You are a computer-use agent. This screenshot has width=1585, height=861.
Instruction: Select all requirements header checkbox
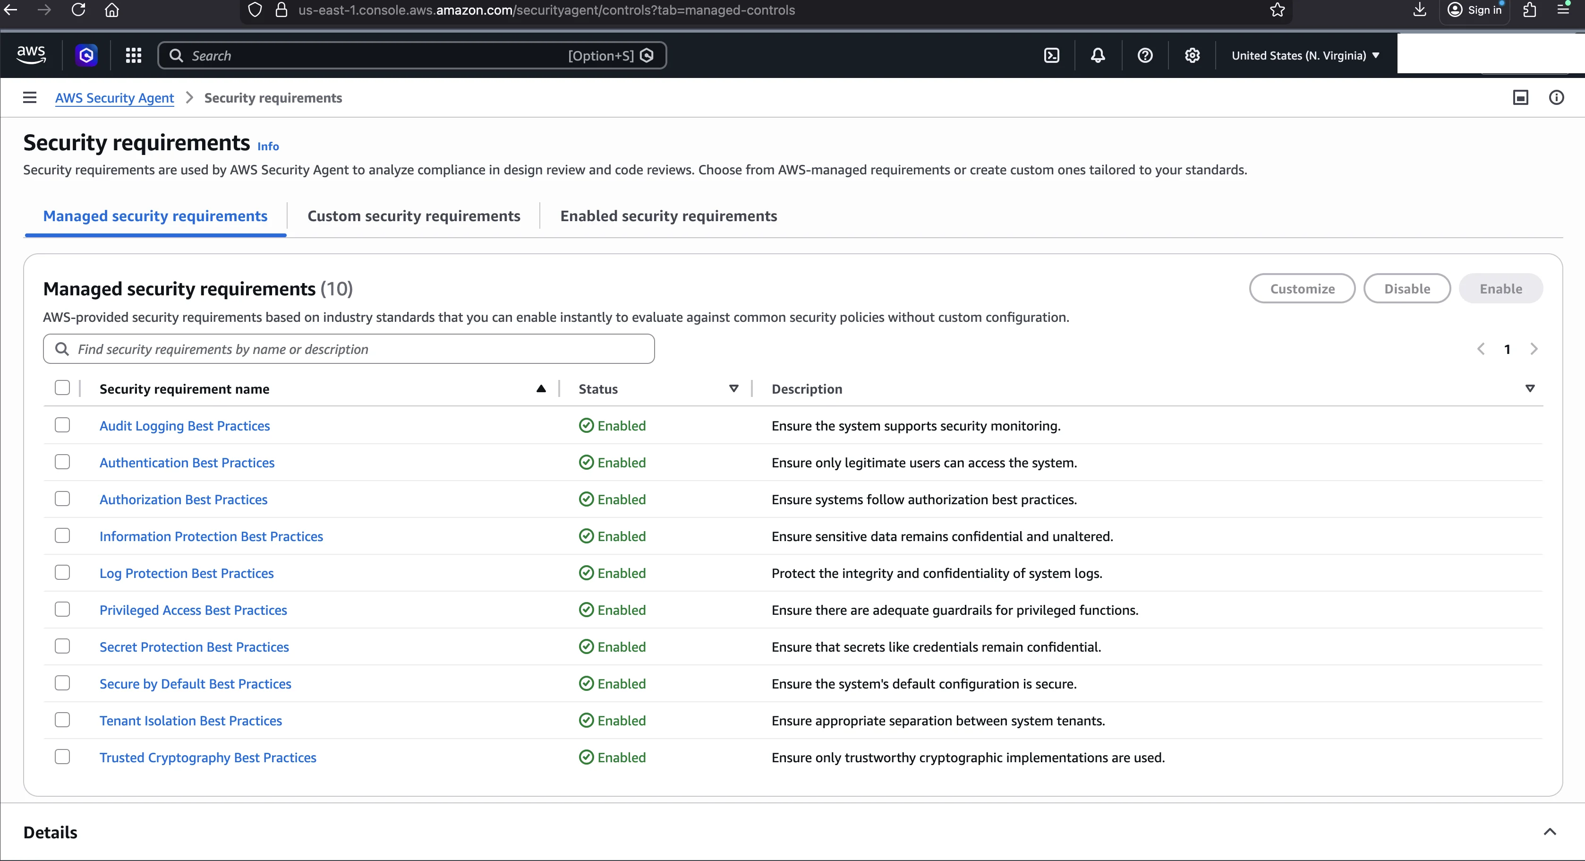tap(62, 387)
